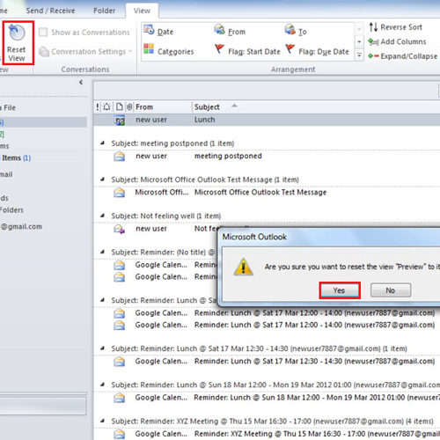Image resolution: width=440 pixels, height=440 pixels.
Task: Open the meeting postponed message
Action: coord(267,157)
